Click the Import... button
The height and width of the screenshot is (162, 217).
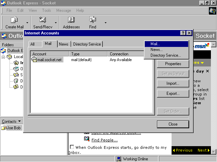click(173, 83)
